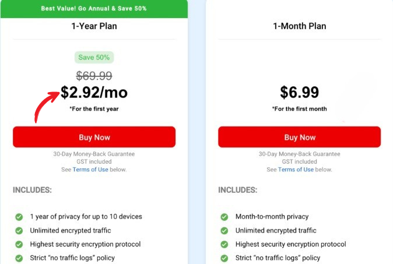This screenshot has width=393, height=264.
Task: Click checkmark beside 1-Year 'no traffic logs' policy
Action: (x=19, y=258)
